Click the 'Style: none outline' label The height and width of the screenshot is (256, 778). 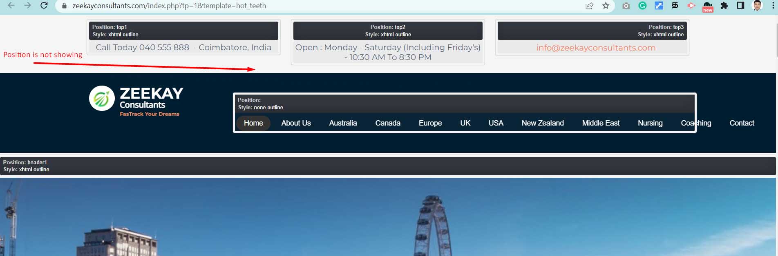point(261,108)
